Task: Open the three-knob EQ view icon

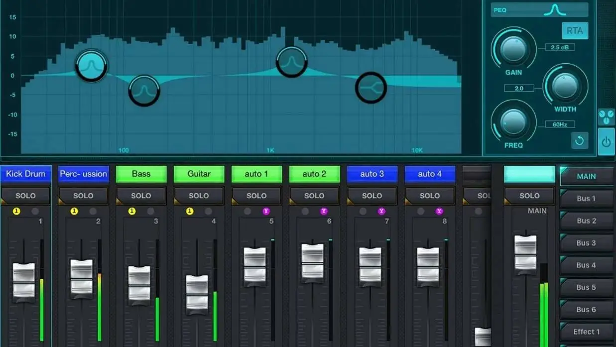Action: 606,117
